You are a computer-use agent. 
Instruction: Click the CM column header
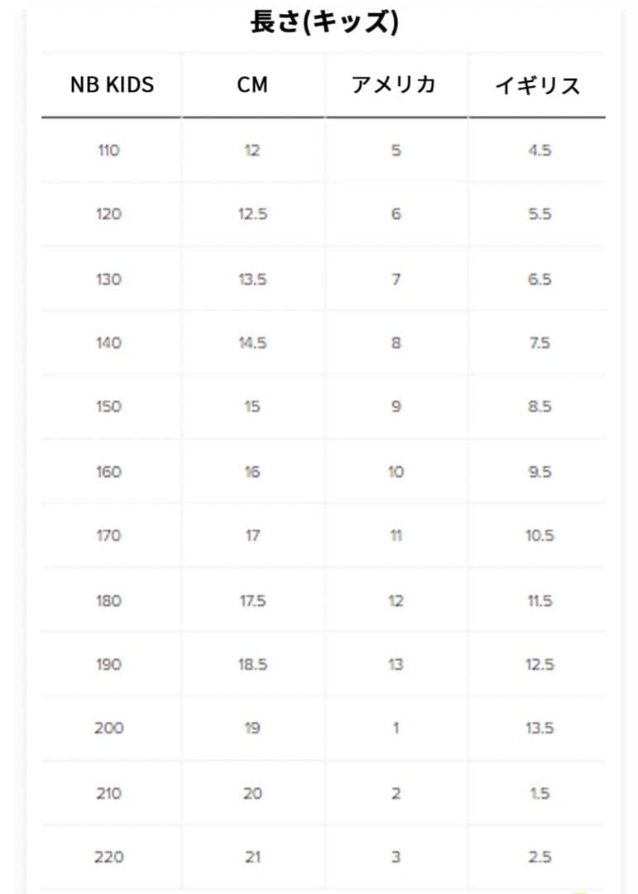coord(252,84)
